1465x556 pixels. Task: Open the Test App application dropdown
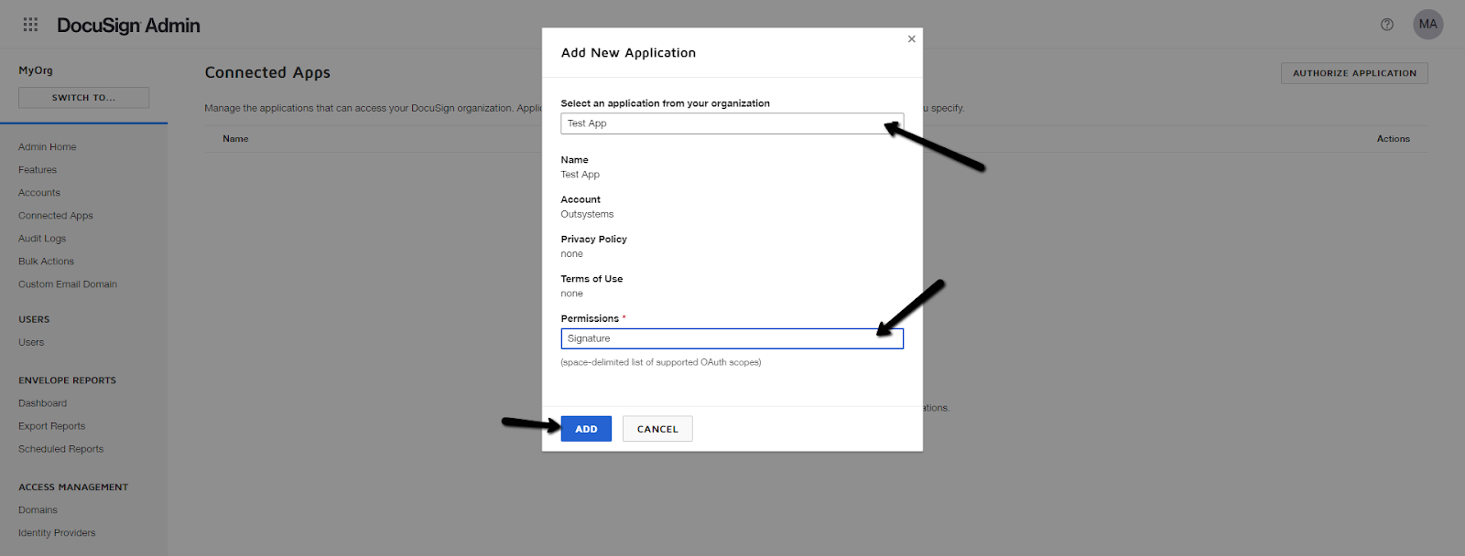click(x=732, y=123)
